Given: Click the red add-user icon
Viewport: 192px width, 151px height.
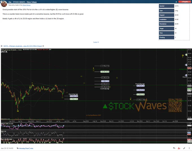Looking at the screenshot, I should [x=179, y=148].
